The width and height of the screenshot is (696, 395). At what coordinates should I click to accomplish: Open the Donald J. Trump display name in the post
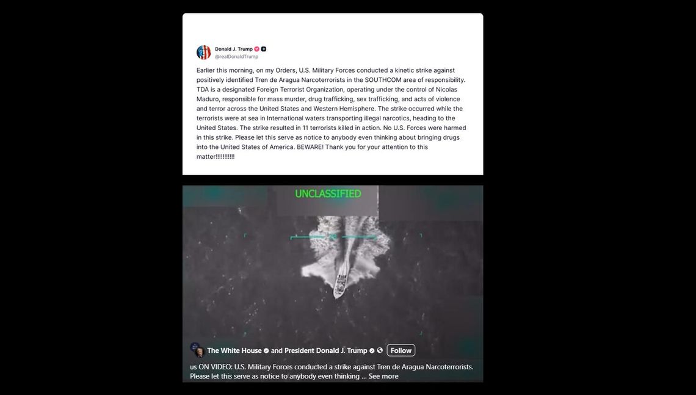click(234, 49)
